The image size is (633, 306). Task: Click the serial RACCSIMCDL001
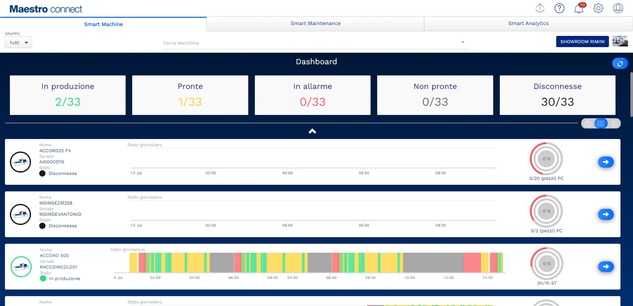point(59,267)
